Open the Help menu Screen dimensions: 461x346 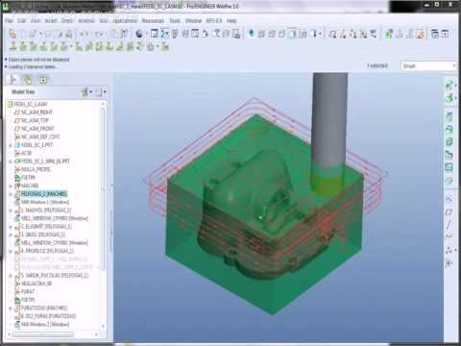pyautogui.click(x=231, y=21)
